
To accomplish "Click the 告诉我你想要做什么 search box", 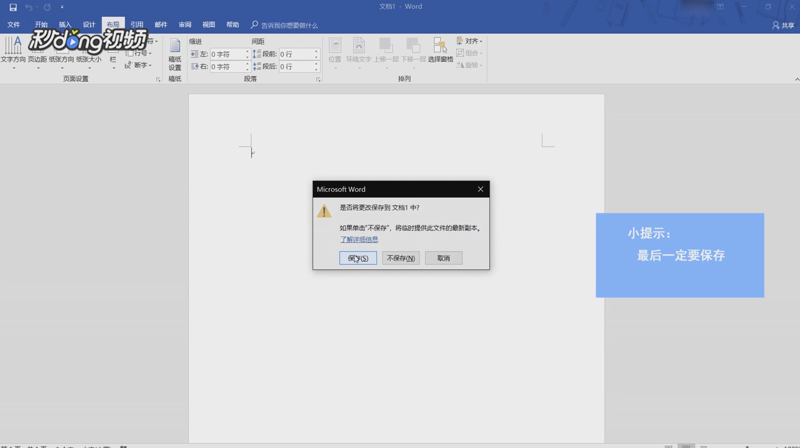I will point(285,25).
